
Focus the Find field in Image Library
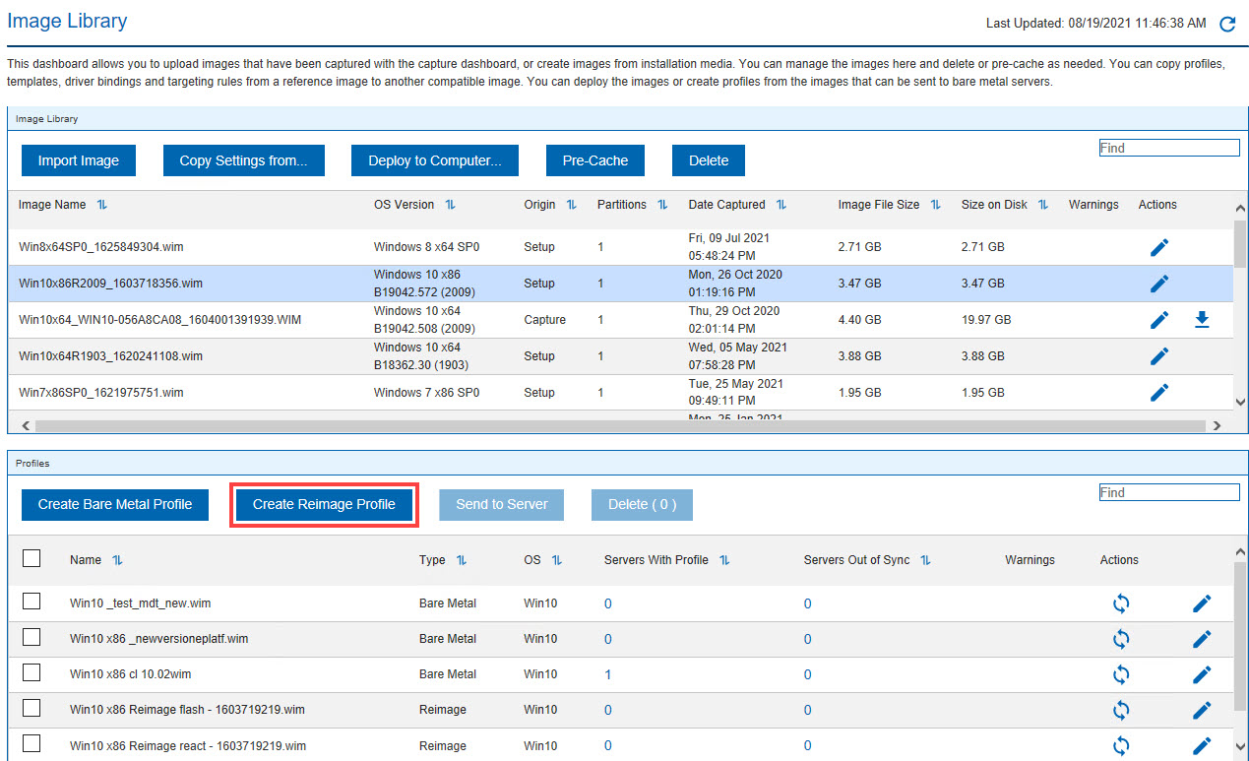[1168, 148]
